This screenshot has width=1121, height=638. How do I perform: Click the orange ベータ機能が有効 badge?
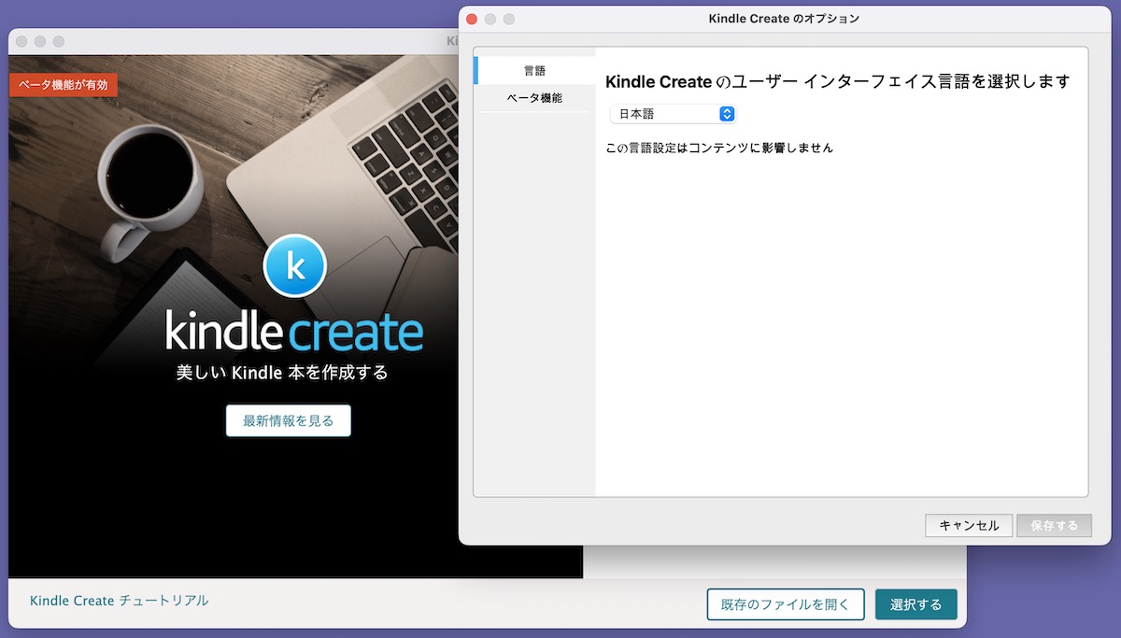coord(64,84)
